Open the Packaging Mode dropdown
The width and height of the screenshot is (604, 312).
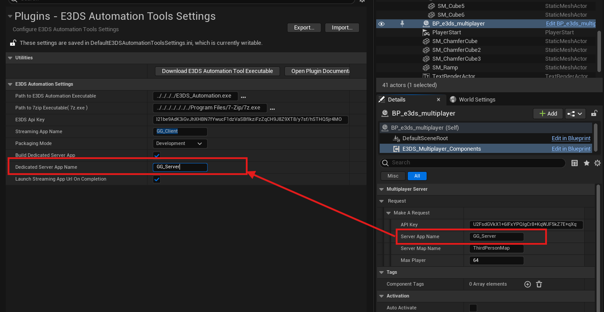pos(180,144)
